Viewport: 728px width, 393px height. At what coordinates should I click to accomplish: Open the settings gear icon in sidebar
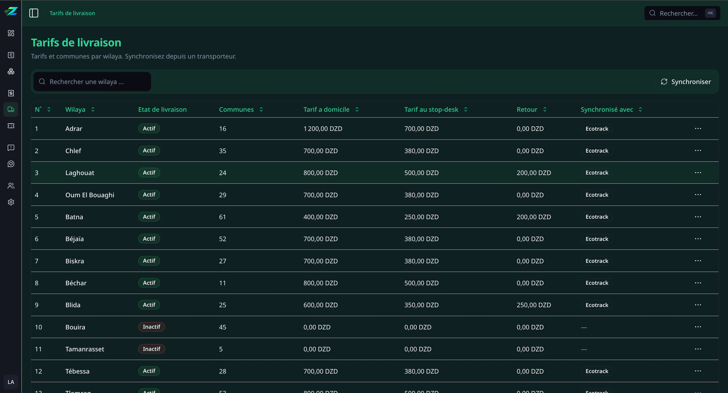pyautogui.click(x=11, y=202)
